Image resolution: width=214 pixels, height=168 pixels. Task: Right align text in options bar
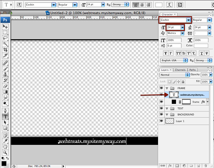pyautogui.click(x=148, y=5)
